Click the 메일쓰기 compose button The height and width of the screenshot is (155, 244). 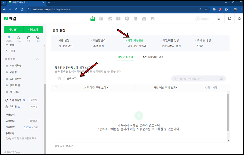[14, 30]
